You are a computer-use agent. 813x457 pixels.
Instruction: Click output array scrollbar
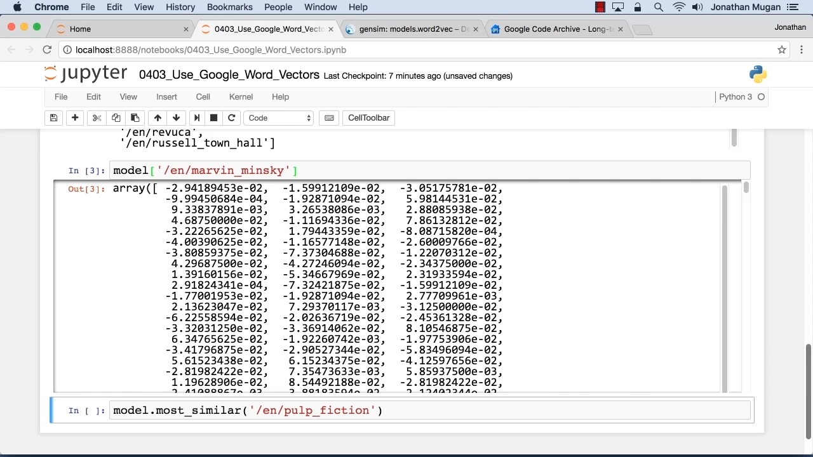click(746, 187)
